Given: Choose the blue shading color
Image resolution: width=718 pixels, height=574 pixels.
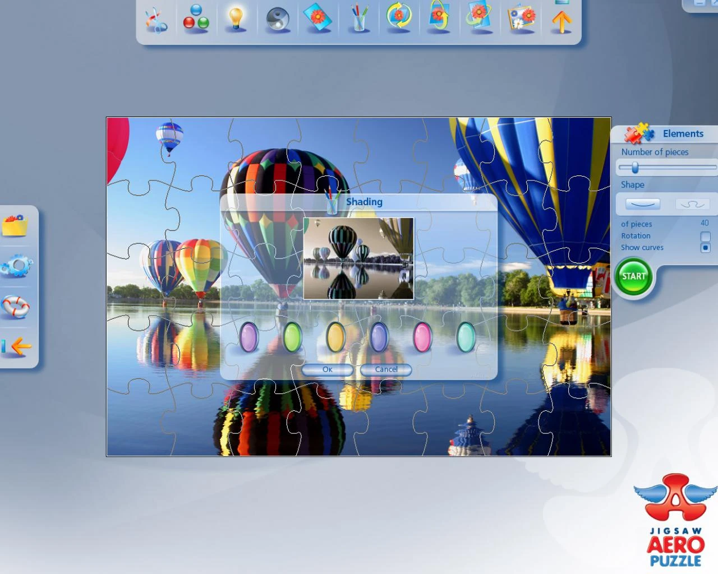Looking at the screenshot, I should click(379, 337).
